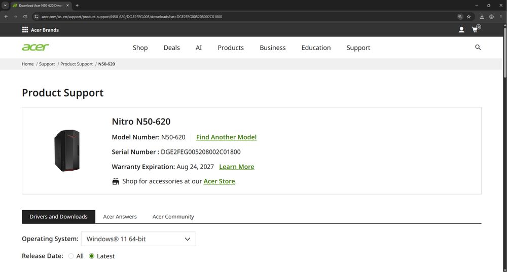Open the Deals menu
This screenshot has height=272, width=507.
click(x=172, y=48)
